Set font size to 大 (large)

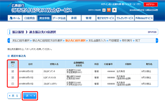tap(114, 10)
